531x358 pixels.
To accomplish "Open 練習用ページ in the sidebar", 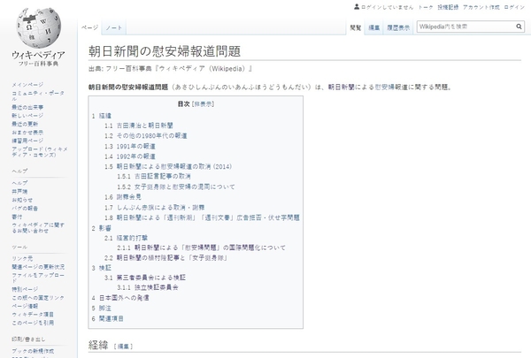I will coord(27,141).
